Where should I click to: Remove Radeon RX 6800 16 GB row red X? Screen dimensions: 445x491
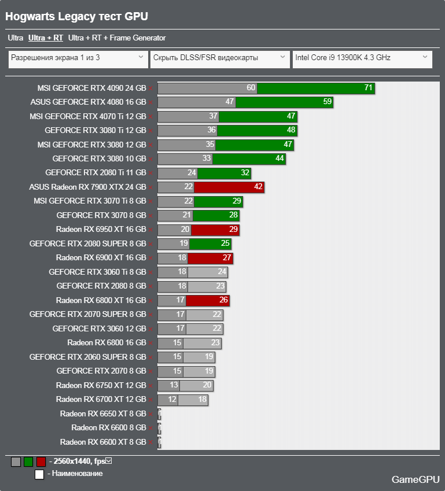click(x=150, y=343)
